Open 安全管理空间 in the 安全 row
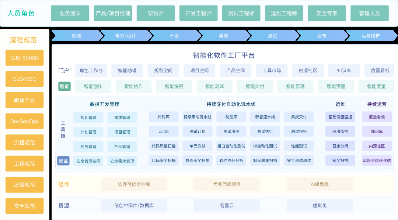 (x=88, y=161)
